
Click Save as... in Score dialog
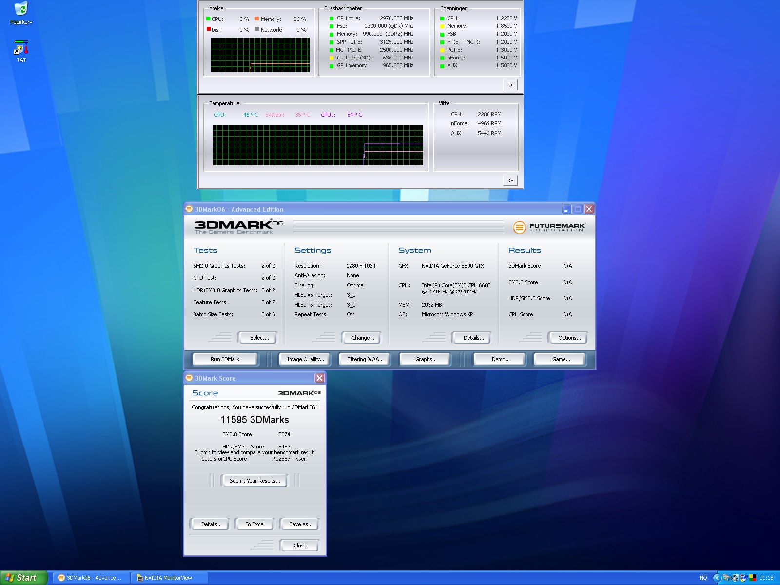300,524
